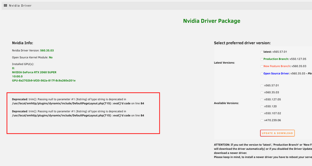Select the 'latest' v565.57.01 radio button
Screen dimensions: 312x166
tap(262, 52)
